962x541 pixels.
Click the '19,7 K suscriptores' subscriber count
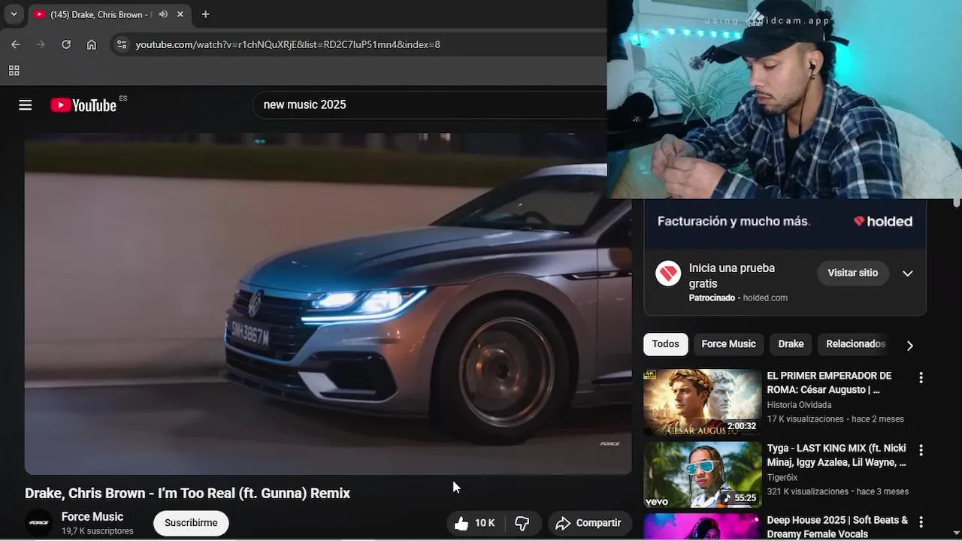click(x=98, y=531)
